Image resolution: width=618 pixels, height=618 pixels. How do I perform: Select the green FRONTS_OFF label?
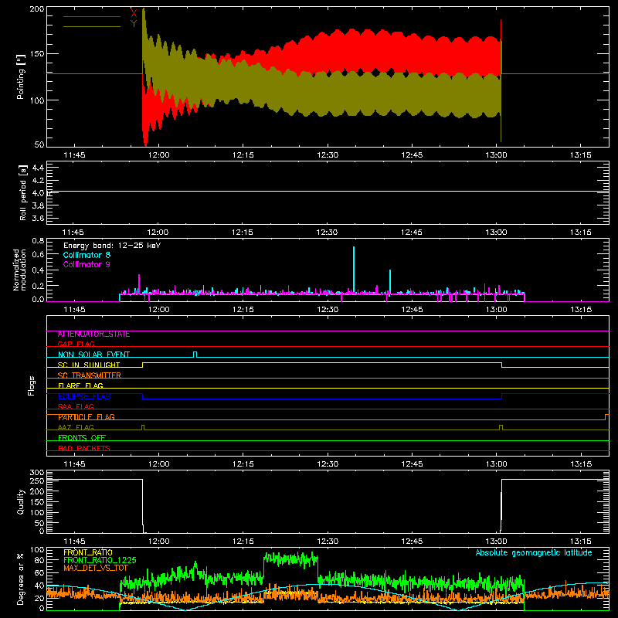[82, 438]
